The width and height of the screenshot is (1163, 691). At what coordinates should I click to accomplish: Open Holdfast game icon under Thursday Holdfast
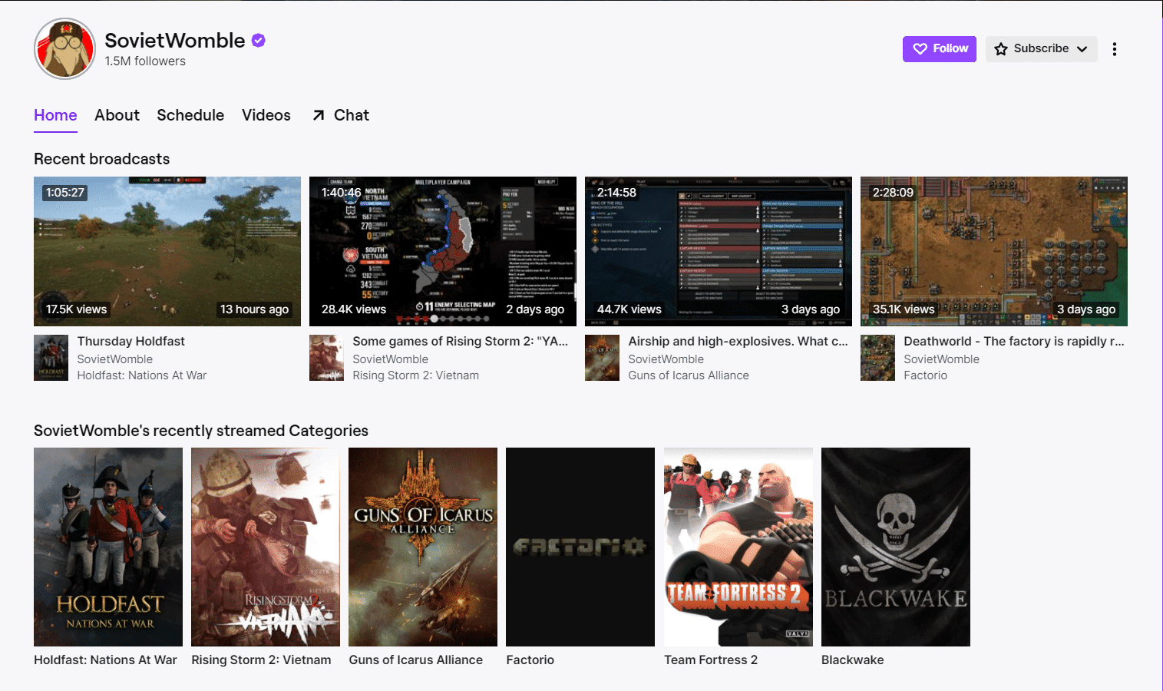point(51,358)
